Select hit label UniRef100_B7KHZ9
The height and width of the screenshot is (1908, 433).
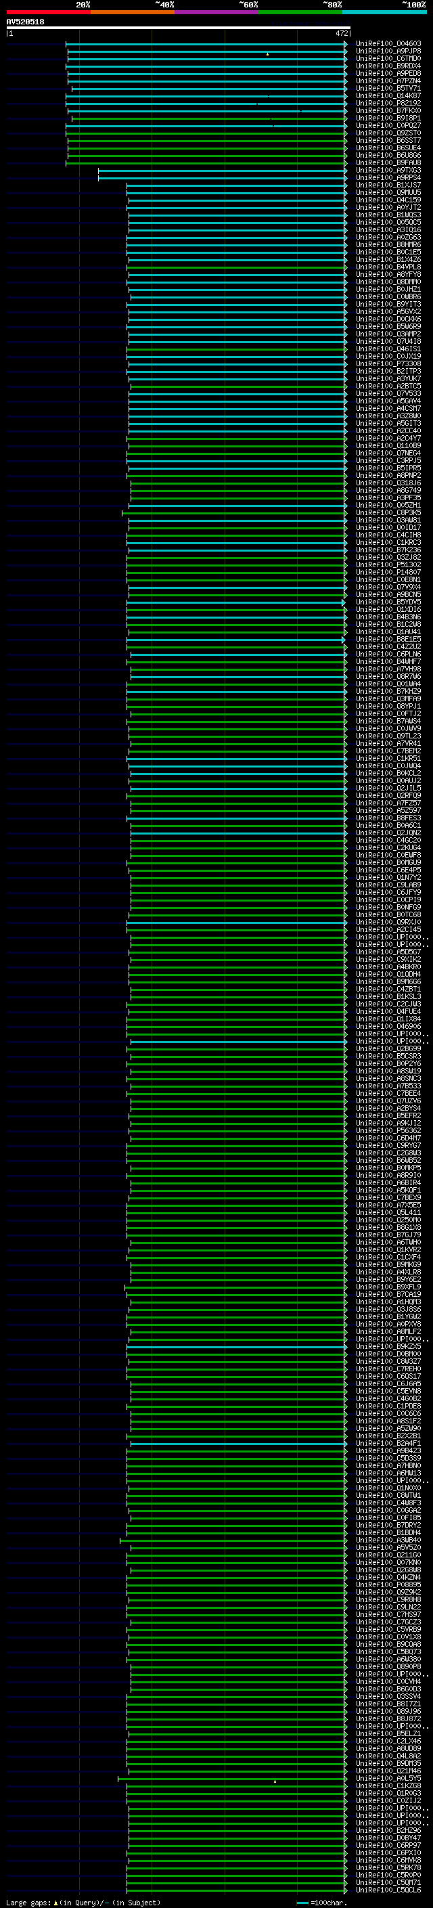(388, 692)
